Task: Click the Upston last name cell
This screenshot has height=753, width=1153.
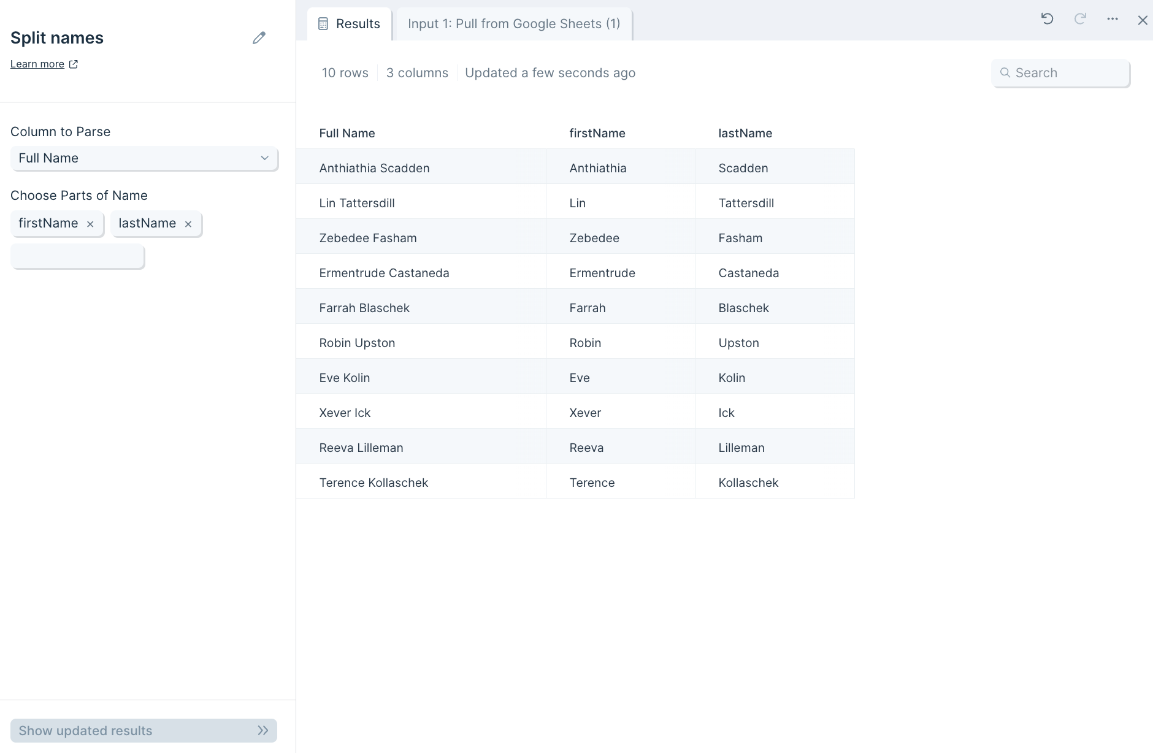Action: pos(775,342)
